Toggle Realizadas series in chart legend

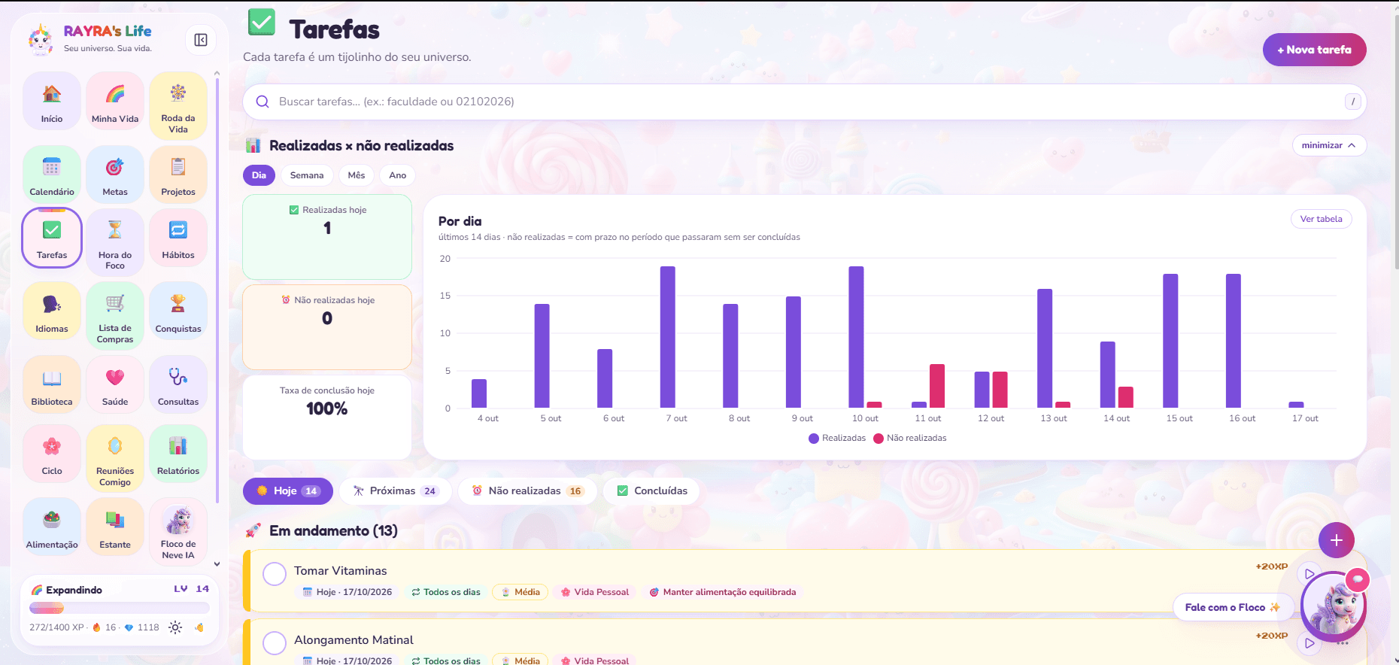(x=836, y=438)
